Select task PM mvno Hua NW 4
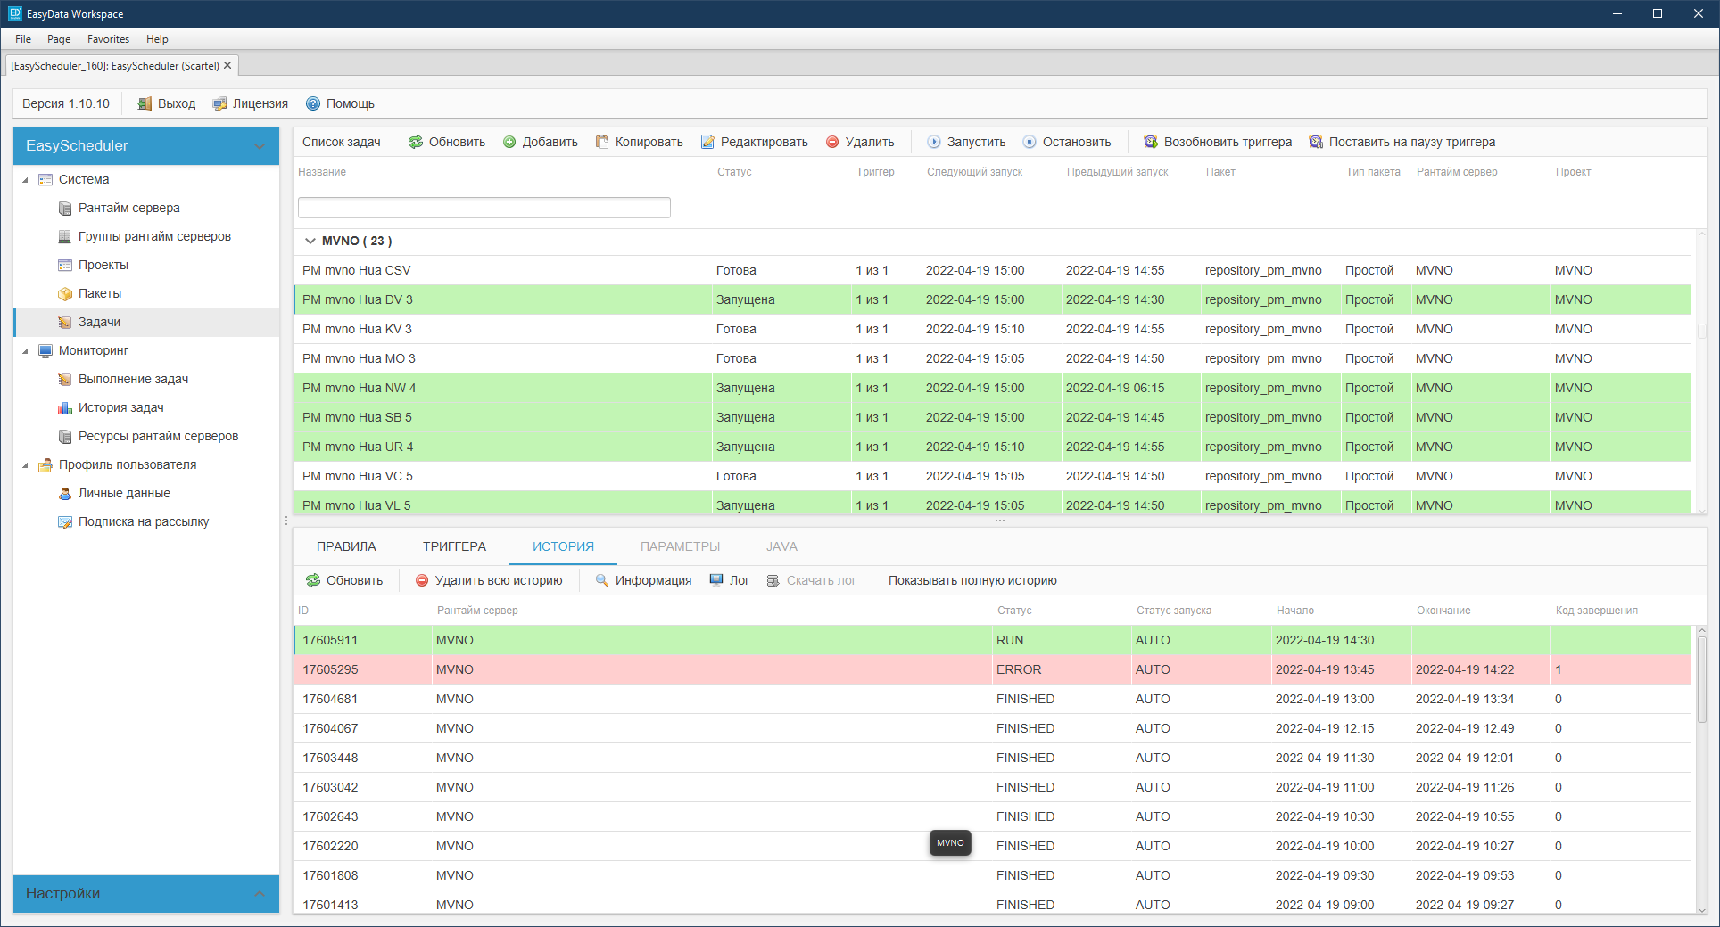The width and height of the screenshot is (1720, 927). pyautogui.click(x=992, y=388)
